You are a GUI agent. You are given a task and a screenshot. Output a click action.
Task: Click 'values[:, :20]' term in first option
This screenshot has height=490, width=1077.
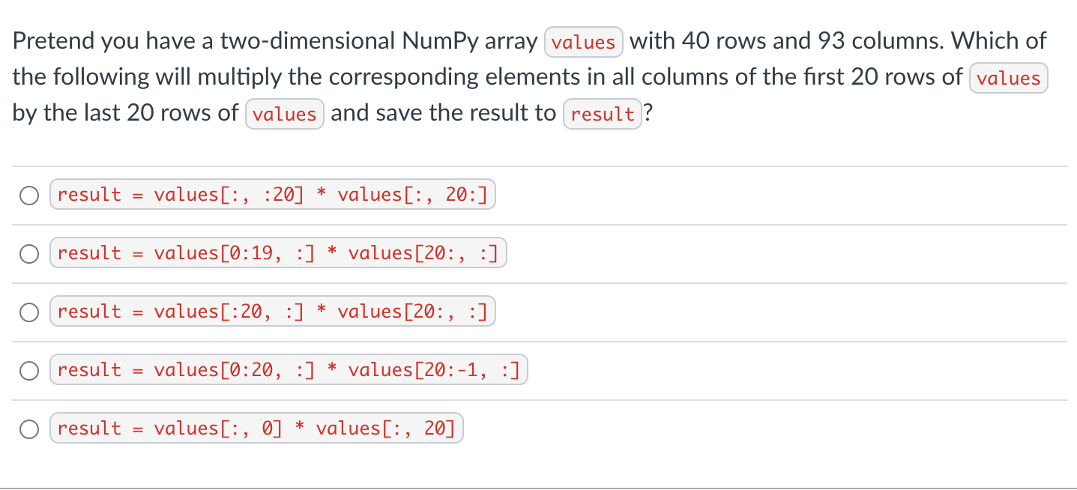(229, 195)
